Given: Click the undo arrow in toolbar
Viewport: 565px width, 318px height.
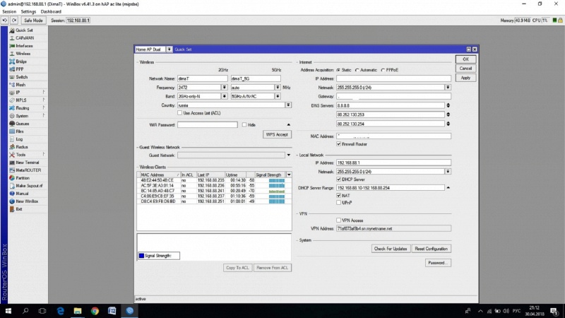Looking at the screenshot, I should pos(5,20).
